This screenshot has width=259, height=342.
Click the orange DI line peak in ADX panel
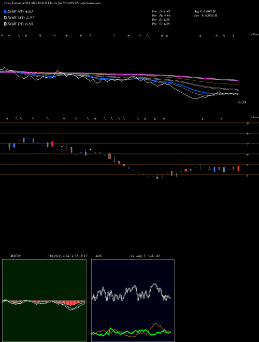click(x=156, y=324)
